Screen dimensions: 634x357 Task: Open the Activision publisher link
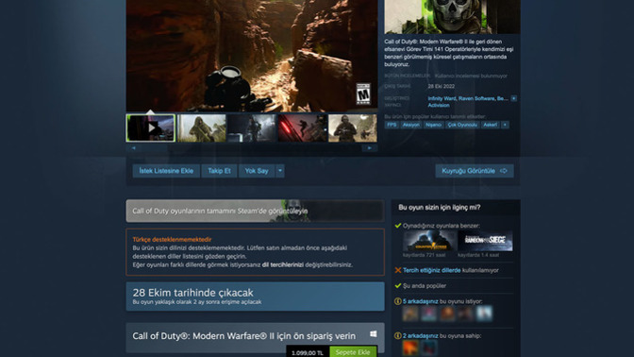point(439,105)
